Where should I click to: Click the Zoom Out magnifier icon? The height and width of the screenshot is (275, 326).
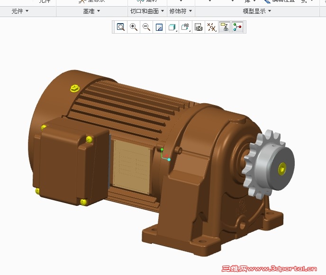[146, 27]
